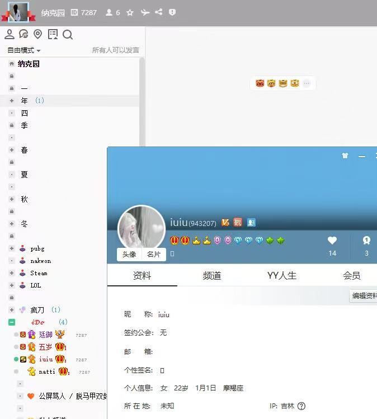The image size is (377, 419).
Task: Click the location pin icon
Action: coord(38,34)
